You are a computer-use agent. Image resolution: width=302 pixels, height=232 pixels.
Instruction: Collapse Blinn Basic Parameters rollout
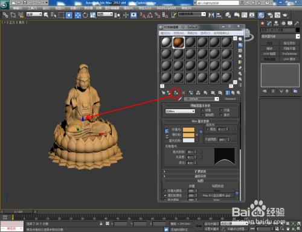201,121
